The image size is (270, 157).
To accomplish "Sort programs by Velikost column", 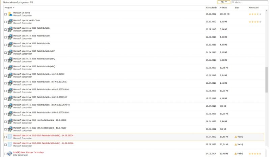I will tap(224, 7).
